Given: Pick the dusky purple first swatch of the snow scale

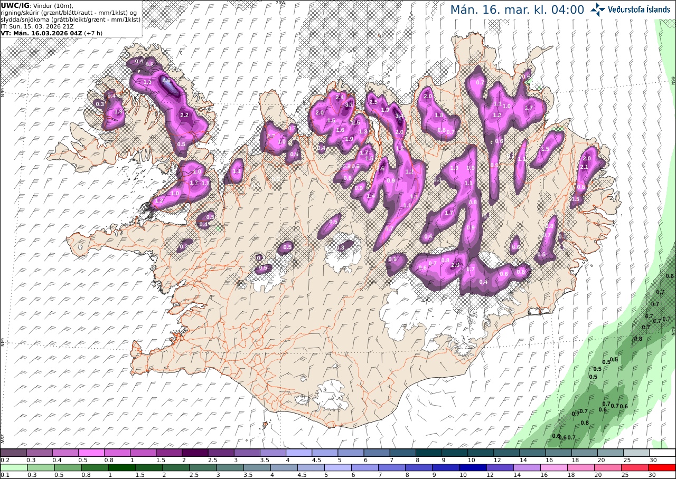Looking at the screenshot, I should coord(14,453).
